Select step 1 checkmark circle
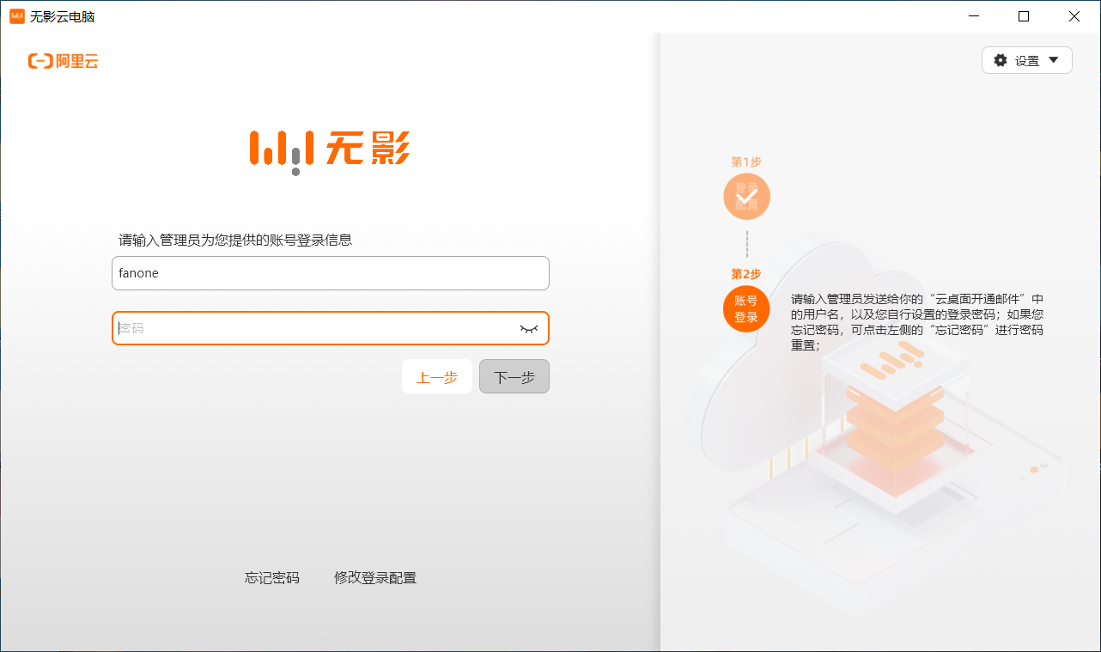Screen dimensions: 1101x652 click(746, 197)
